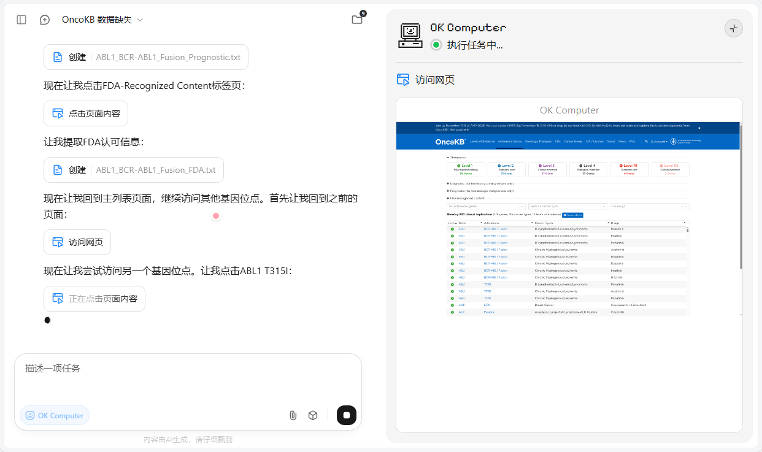Open Actionable Genes tab in OncoKB nav
The height and width of the screenshot is (452, 762).
click(x=510, y=142)
